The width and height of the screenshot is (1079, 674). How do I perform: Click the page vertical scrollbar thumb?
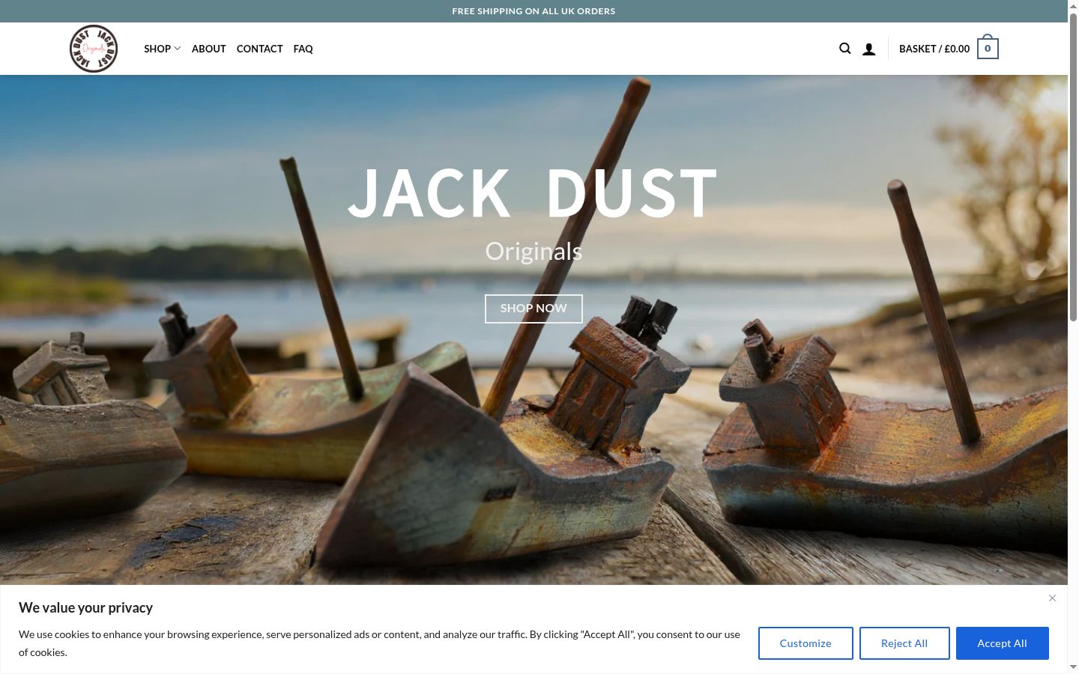1073,167
